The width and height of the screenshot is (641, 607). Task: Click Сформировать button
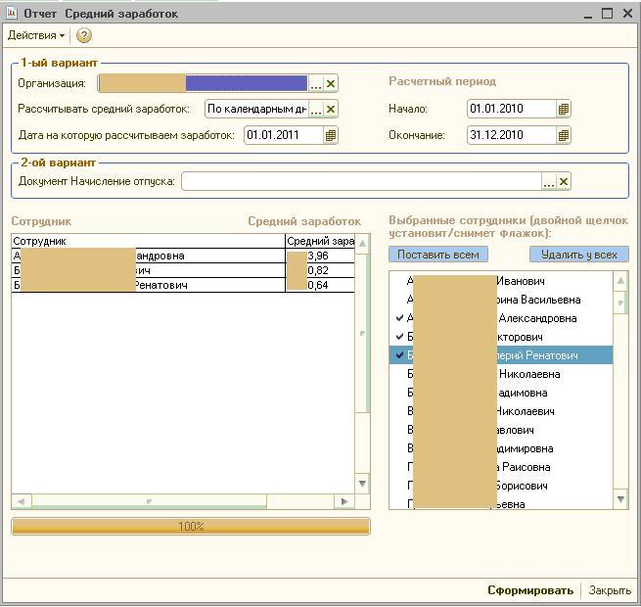click(x=530, y=590)
